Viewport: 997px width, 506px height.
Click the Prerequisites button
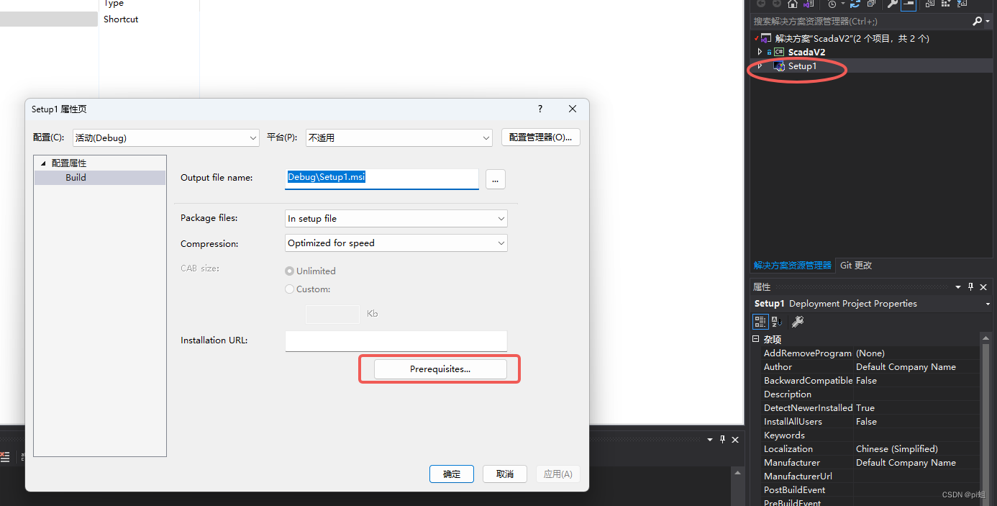440,369
